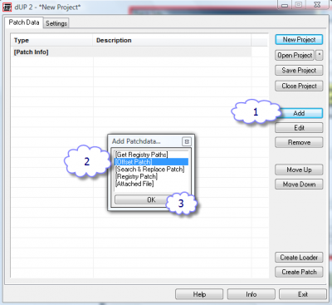Click Create Loader

point(299,258)
